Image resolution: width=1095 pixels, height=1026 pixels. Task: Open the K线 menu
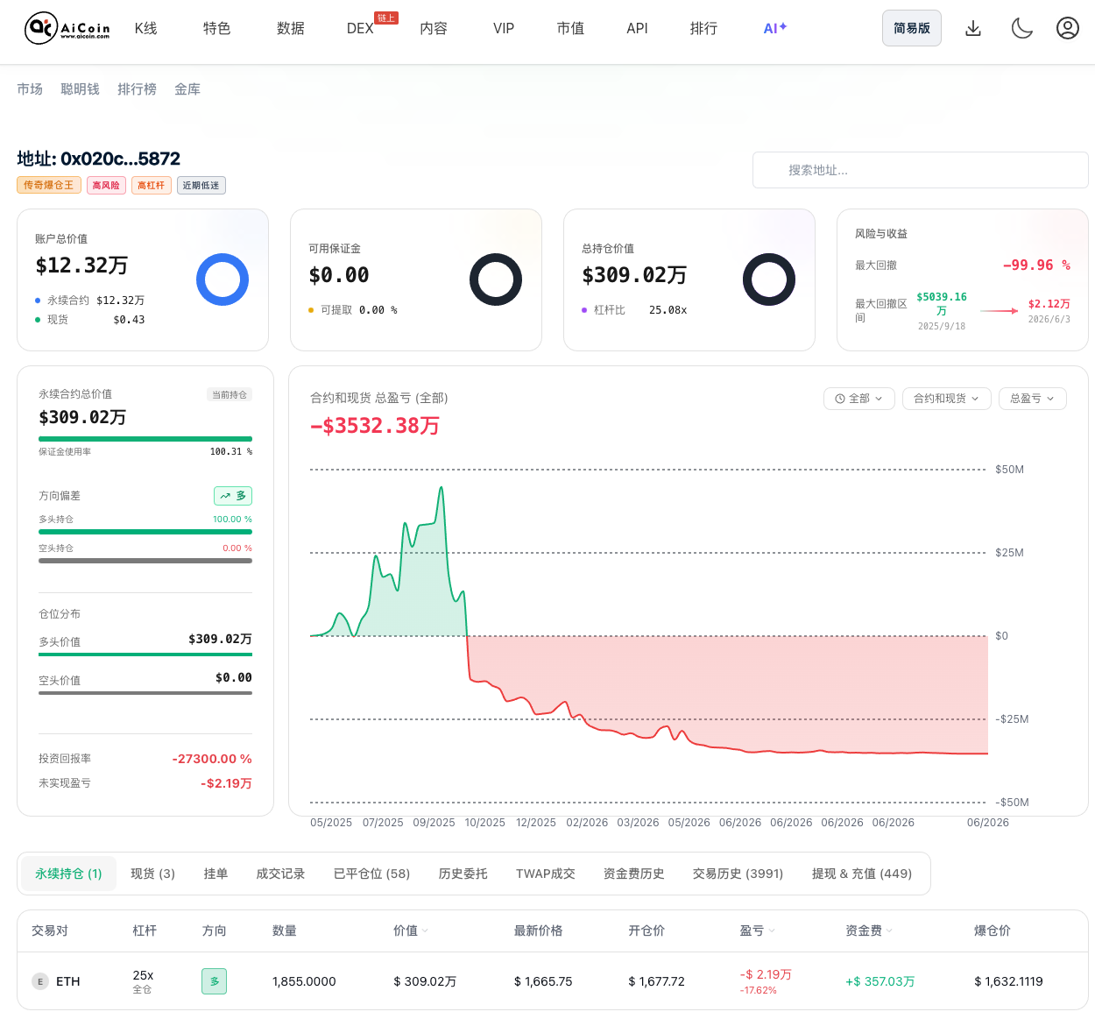click(146, 29)
